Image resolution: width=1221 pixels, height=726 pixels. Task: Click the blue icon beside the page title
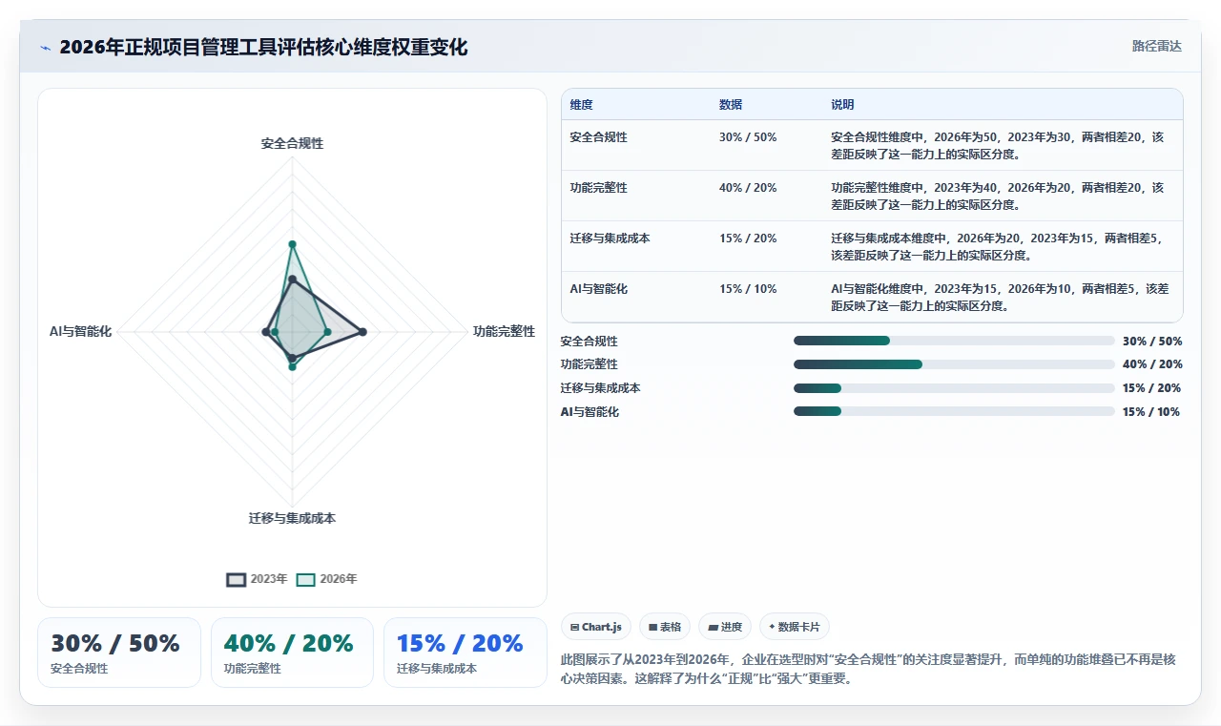(45, 48)
